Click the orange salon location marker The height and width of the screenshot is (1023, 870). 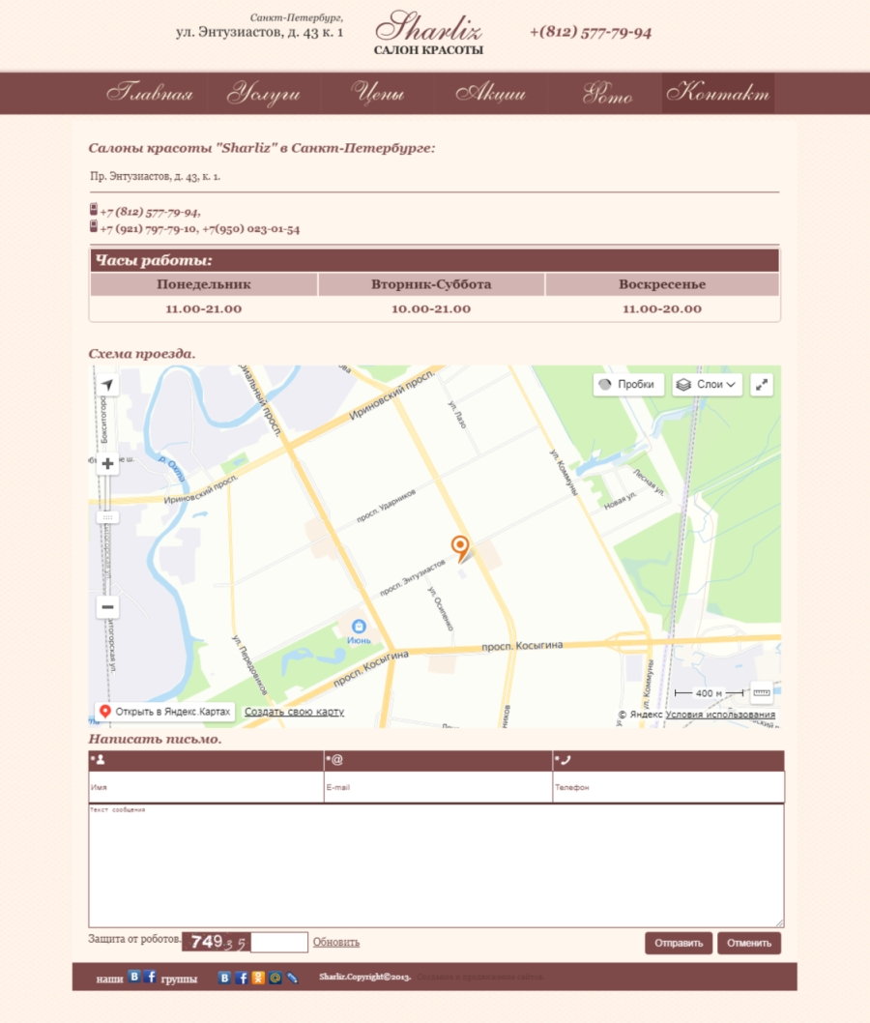[x=460, y=548]
